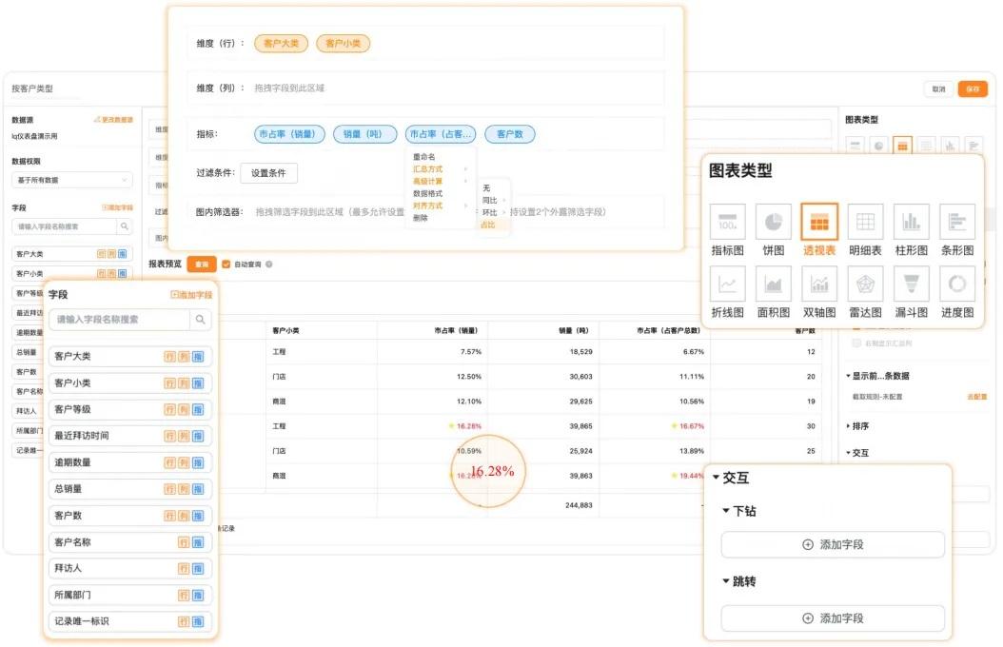Choose 占比 in the advanced calculation submenu
Screen dimensions: 1003x647
pos(488,225)
